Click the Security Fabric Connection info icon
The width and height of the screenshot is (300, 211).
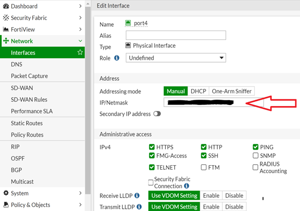click(x=187, y=186)
